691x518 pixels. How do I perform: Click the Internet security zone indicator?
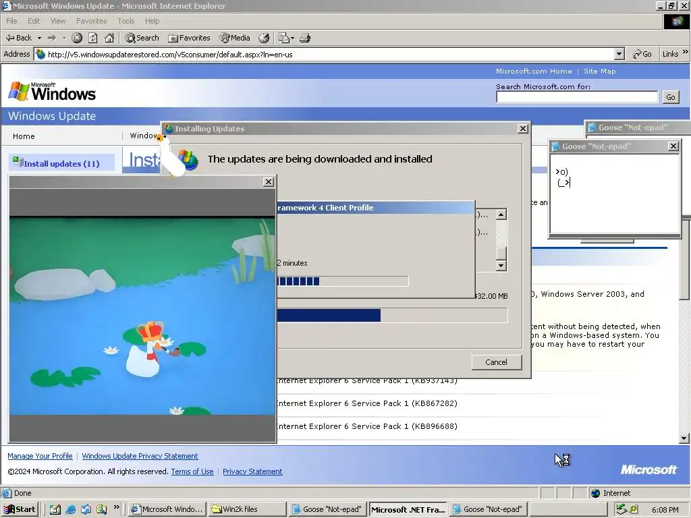point(610,493)
